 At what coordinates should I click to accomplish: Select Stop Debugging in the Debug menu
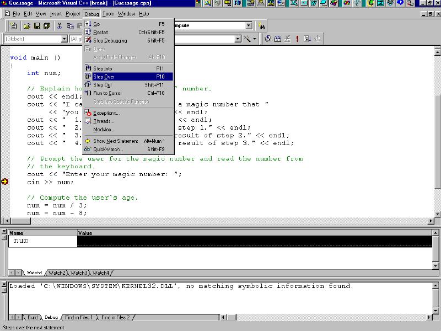(128, 40)
